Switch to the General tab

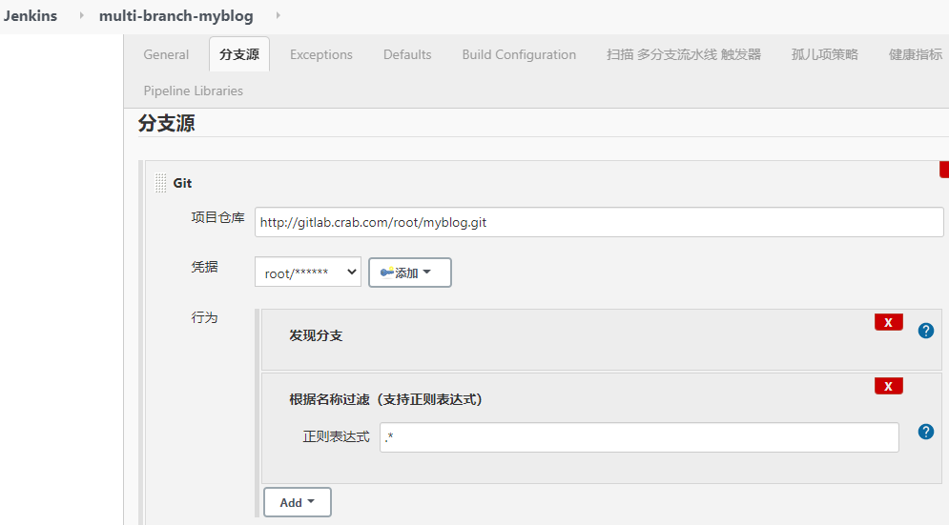pos(166,54)
